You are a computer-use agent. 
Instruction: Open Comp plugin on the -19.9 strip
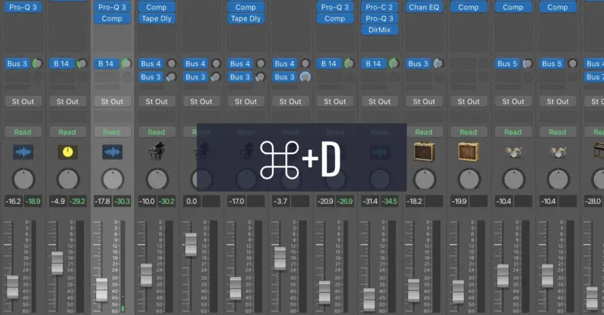coord(468,7)
